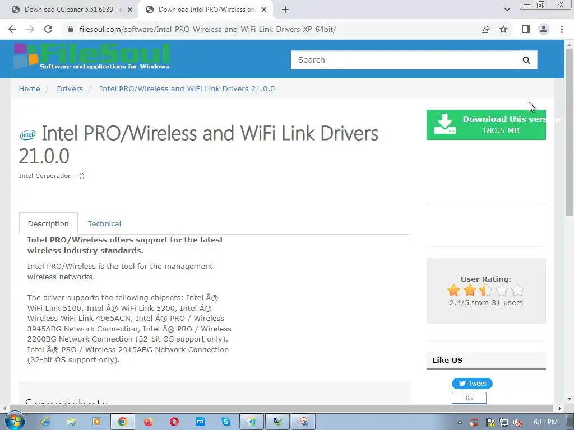Click the scroll-down arrow of the page
Image resolution: width=574 pixels, height=430 pixels.
570,398
